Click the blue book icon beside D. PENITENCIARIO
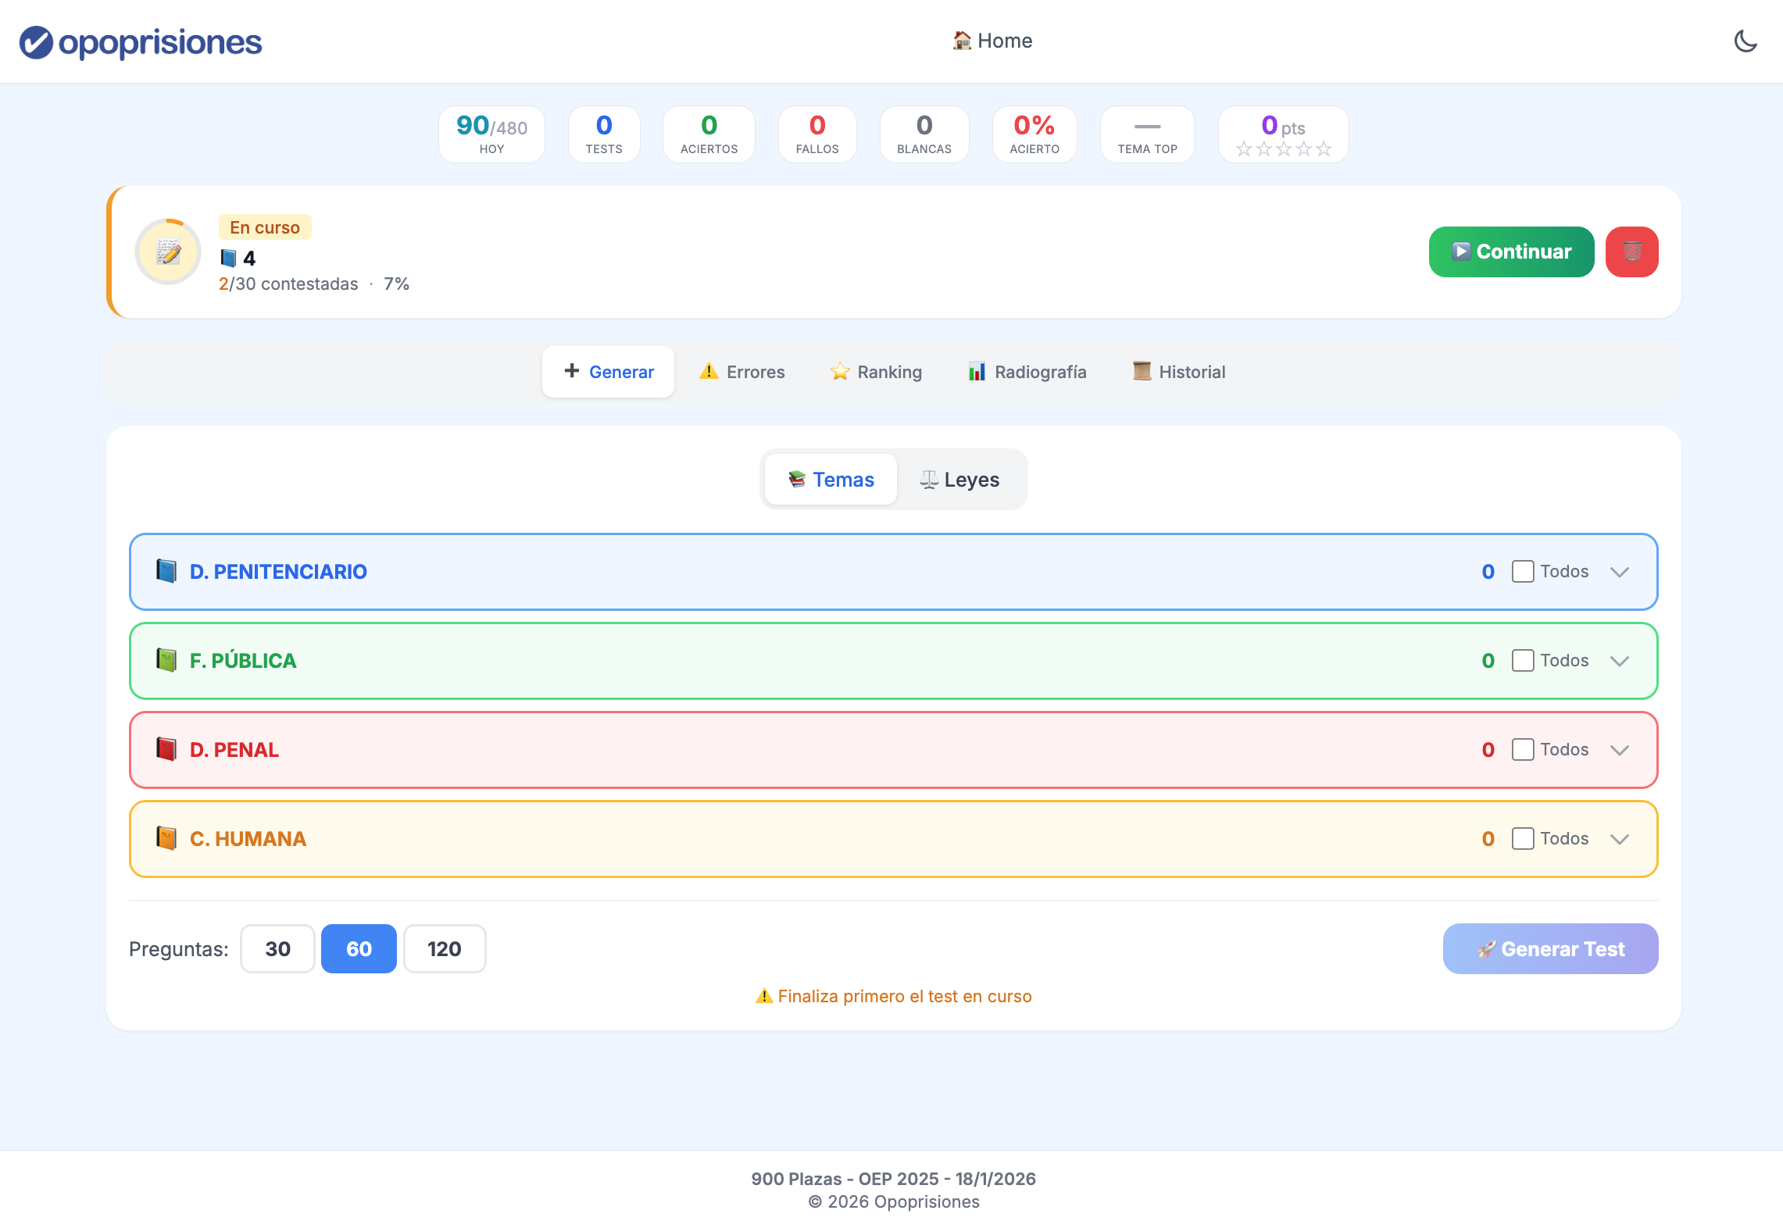 point(166,571)
